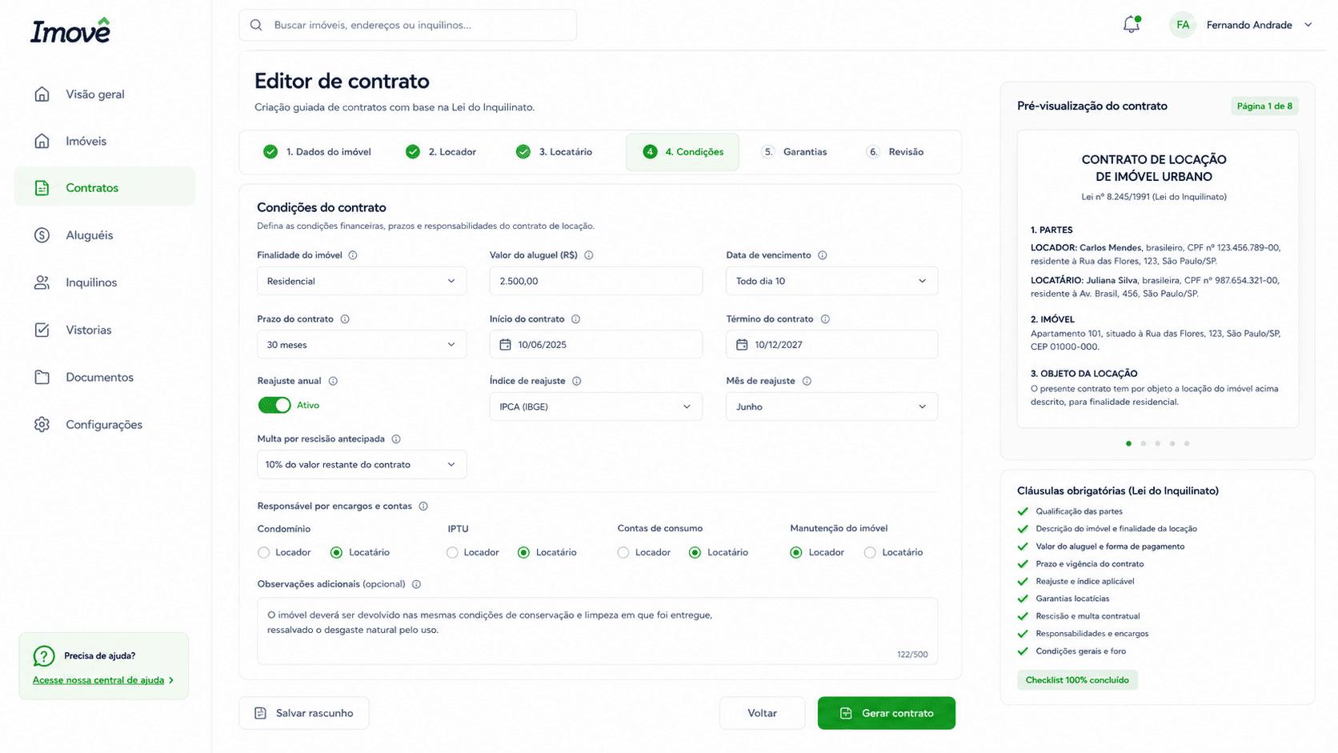
Task: Click Configurações gear icon
Action: click(x=42, y=425)
